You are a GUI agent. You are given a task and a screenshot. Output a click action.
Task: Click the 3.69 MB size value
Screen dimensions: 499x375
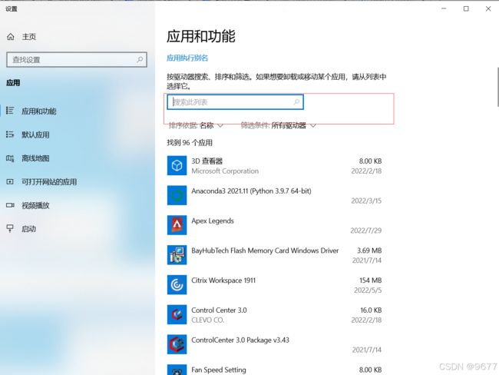click(369, 251)
